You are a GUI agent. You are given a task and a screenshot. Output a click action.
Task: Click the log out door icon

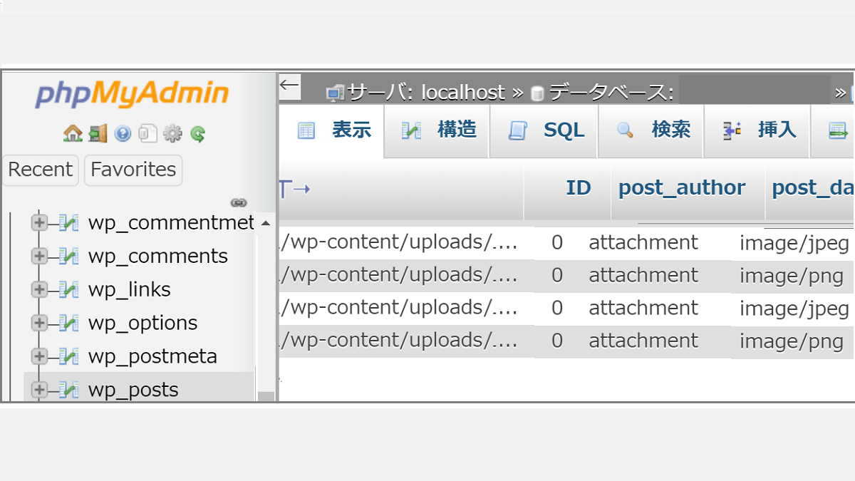coord(98,133)
